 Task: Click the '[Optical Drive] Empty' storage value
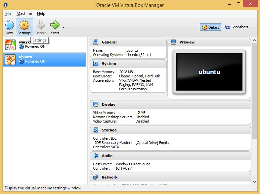point(152,143)
